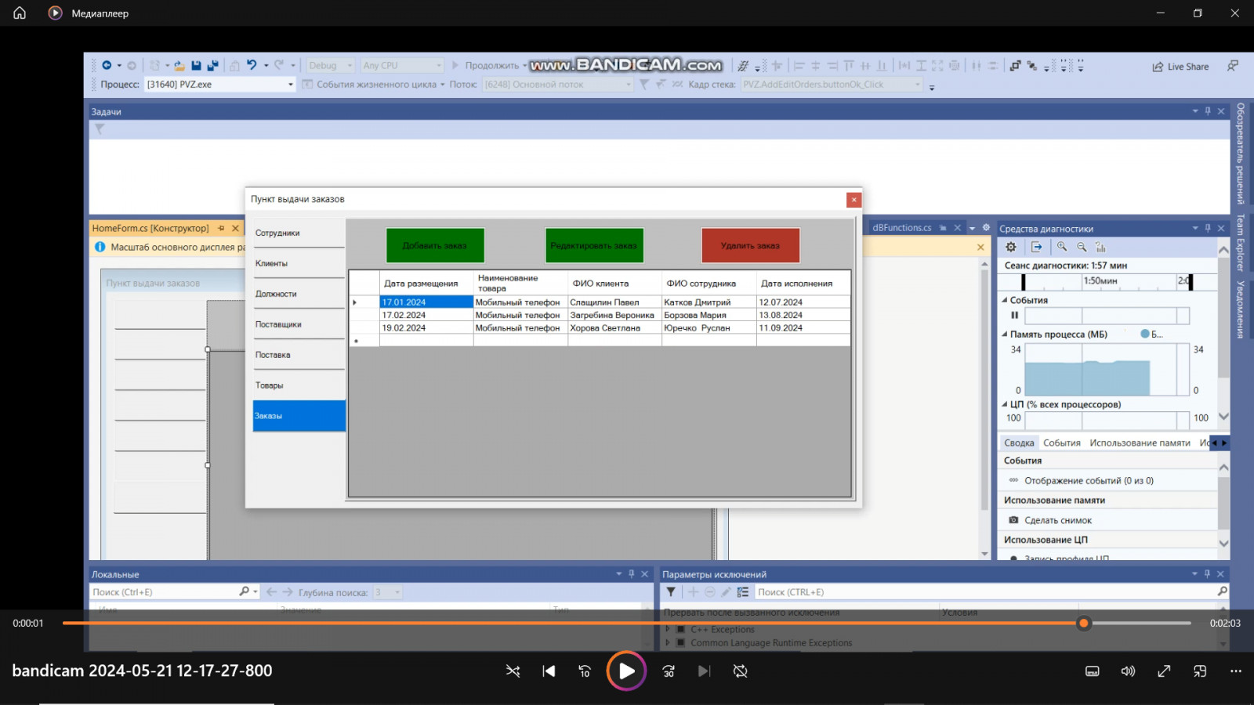This screenshot has width=1254, height=705.
Task: Open the Debug configuration dropdown
Action: pyautogui.click(x=330, y=66)
